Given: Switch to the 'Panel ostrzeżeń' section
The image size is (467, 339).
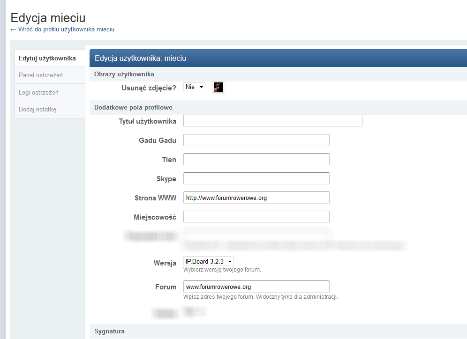Looking at the screenshot, I should tap(41, 75).
